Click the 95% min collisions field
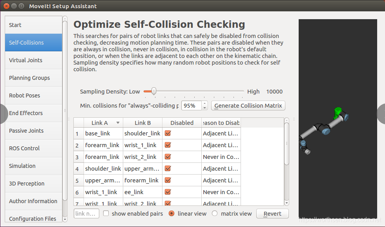Viewport: 385px width, 227px height. [x=192, y=106]
